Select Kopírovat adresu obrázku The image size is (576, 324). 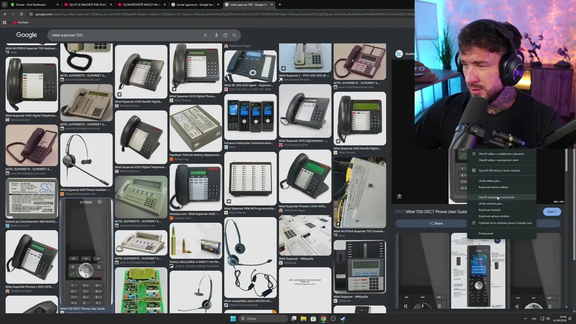click(x=501, y=216)
